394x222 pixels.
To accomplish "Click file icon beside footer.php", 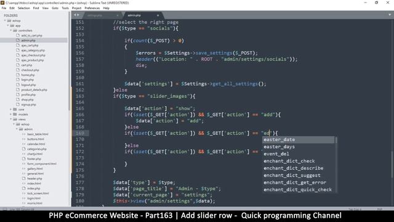I will [23, 159].
